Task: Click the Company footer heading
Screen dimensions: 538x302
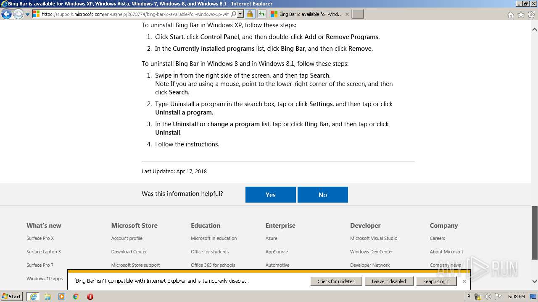Action: 443,225
